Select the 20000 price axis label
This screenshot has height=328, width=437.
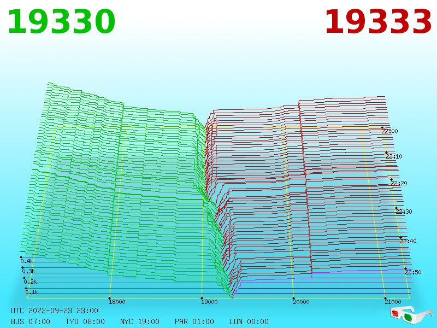(x=301, y=302)
